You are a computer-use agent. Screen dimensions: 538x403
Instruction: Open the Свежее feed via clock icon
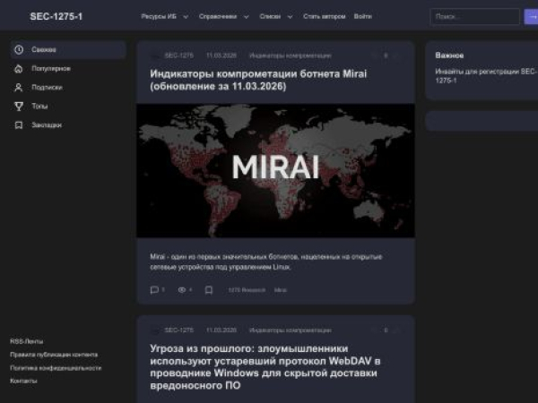(x=19, y=49)
